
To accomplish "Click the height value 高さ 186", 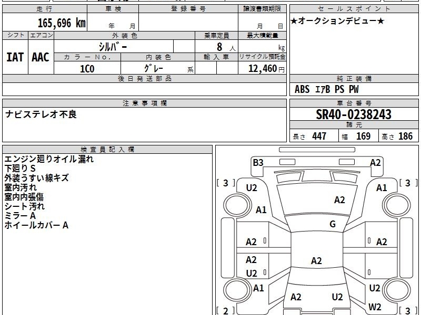I will coord(397,136).
